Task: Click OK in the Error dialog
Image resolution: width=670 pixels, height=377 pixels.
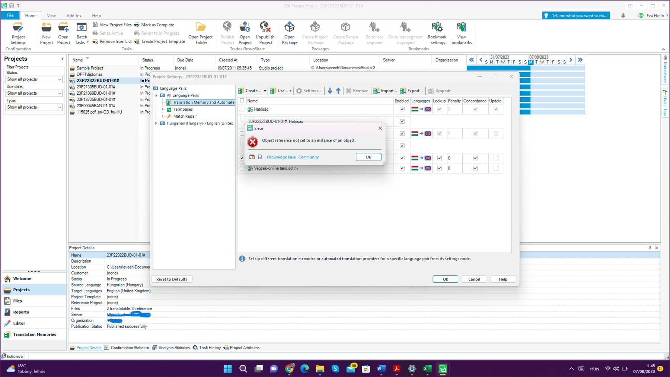Action: pyautogui.click(x=368, y=157)
